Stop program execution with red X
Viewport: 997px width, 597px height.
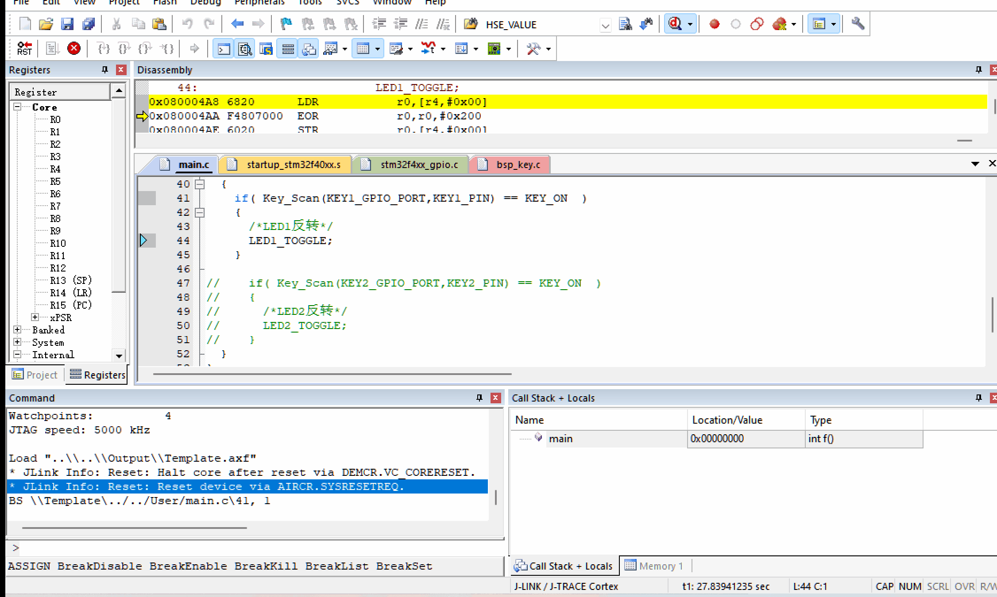(x=74, y=48)
